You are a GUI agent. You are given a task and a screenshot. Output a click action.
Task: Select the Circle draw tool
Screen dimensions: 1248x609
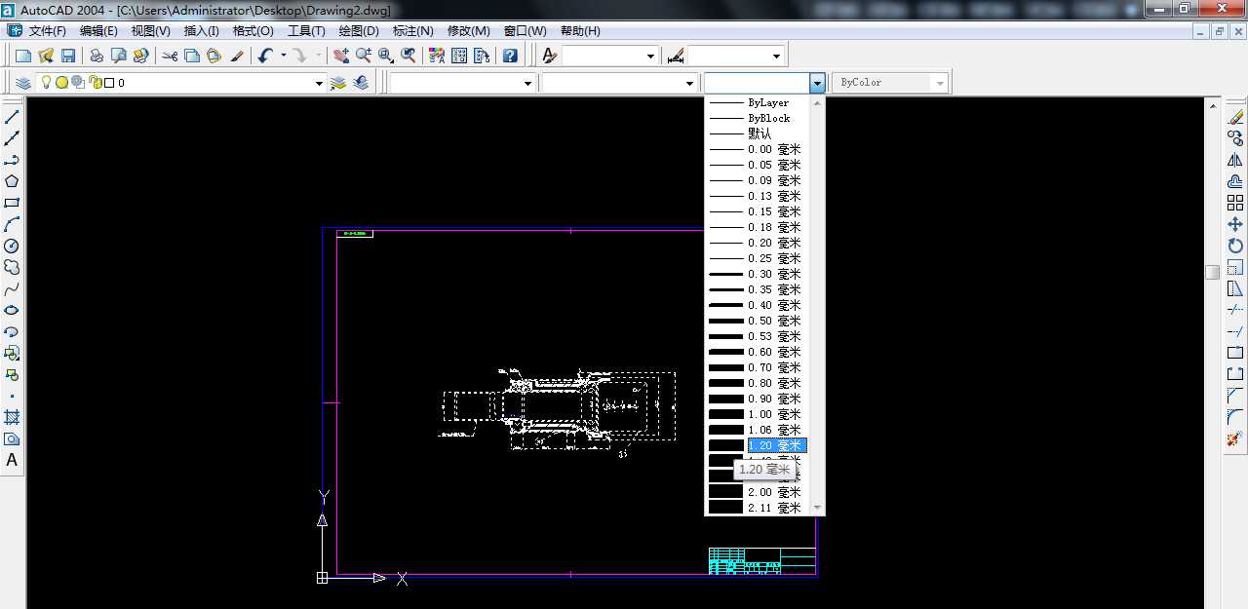pos(12,246)
